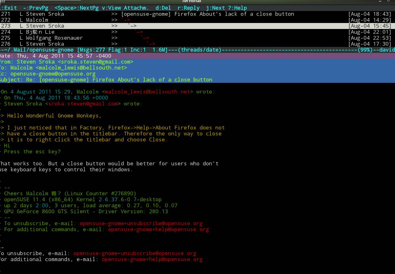395x274 pixels.
Task: Click the 'Subject: Re: [opensuse-gnome]' header line
Action: point(106,80)
